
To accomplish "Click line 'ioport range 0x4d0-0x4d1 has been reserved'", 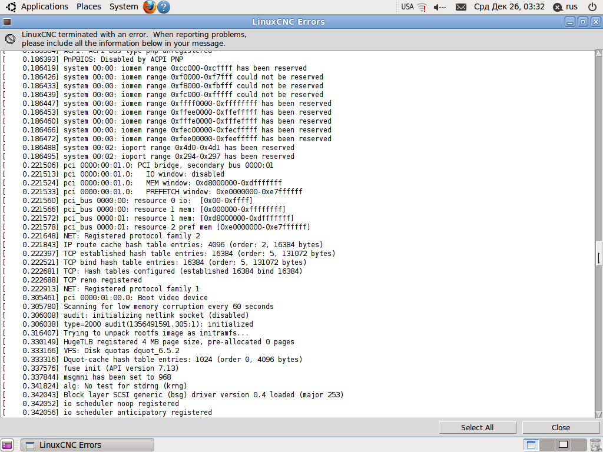I will pos(208,148).
